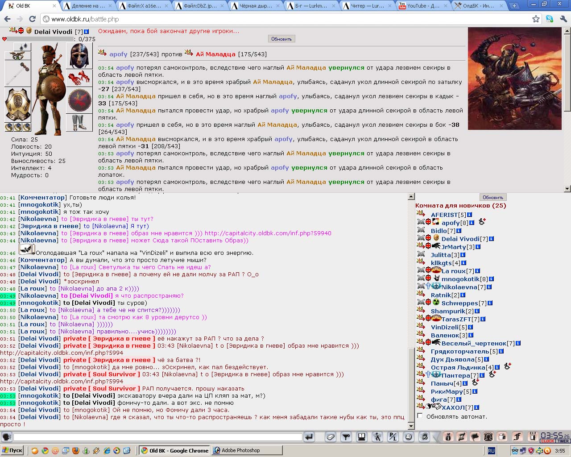Click the chat panel vertical scrollbar
571x457 pixels.
411,312
